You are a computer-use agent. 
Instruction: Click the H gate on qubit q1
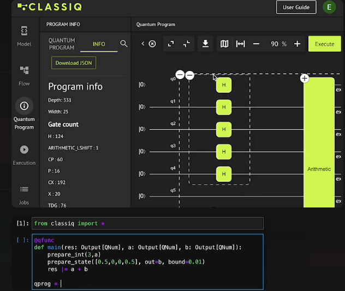pos(224,107)
